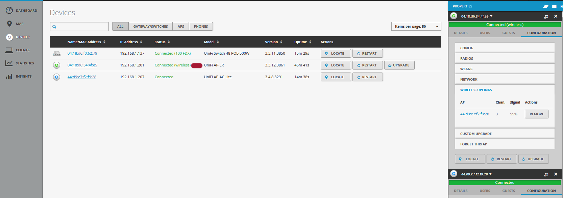563x198 pixels.
Task: Remove the 44:d9:e7:f2:f9:28 wireless uplink
Action: point(537,114)
